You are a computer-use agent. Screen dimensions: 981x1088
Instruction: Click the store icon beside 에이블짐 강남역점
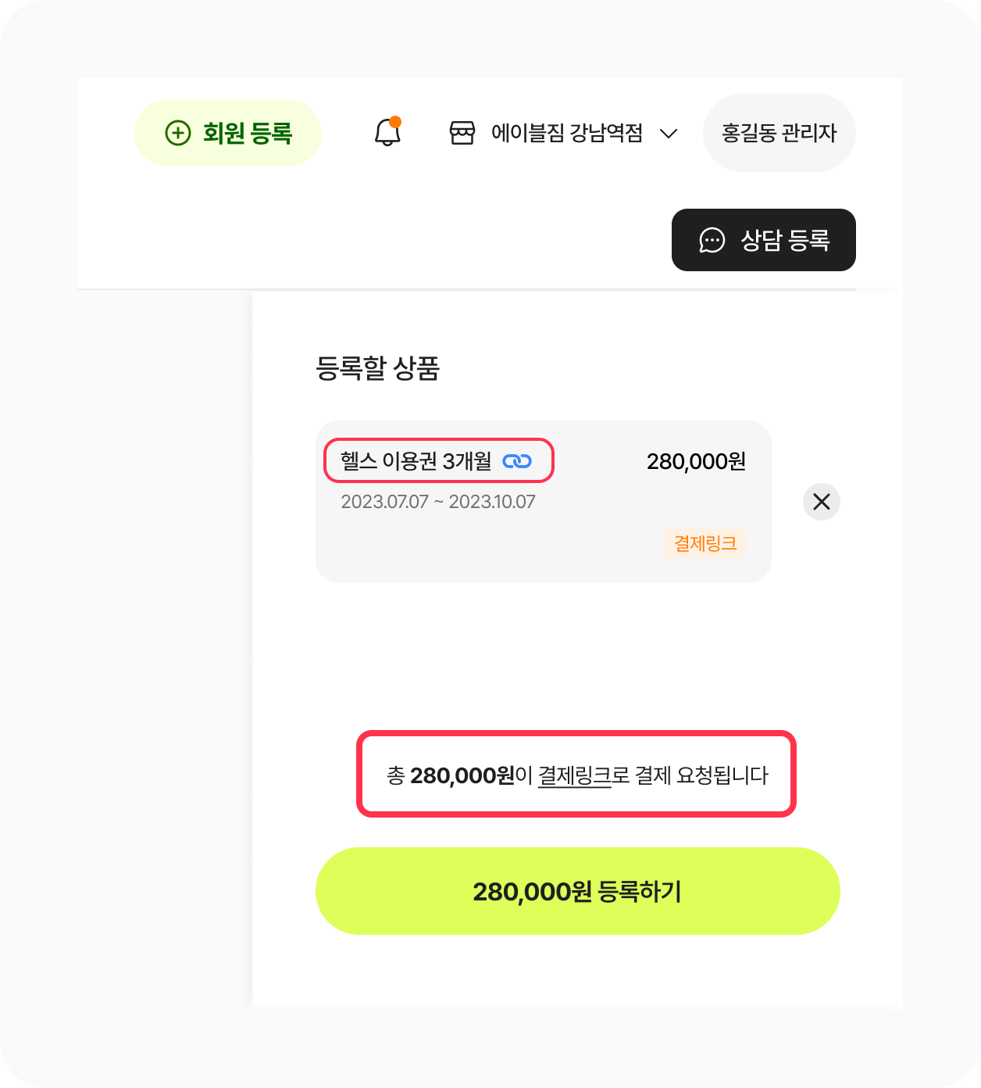coord(462,133)
